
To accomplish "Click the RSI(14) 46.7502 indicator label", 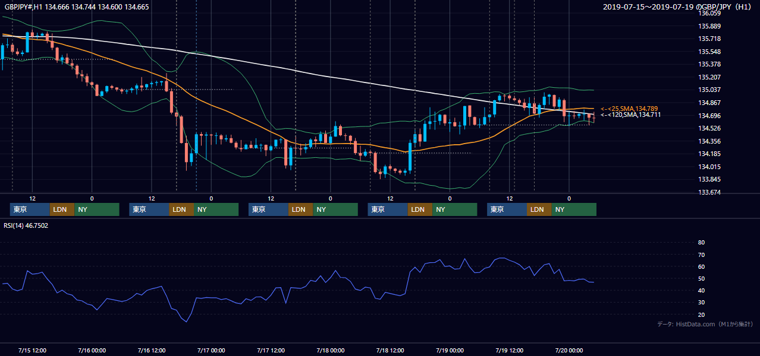I will pos(26,225).
